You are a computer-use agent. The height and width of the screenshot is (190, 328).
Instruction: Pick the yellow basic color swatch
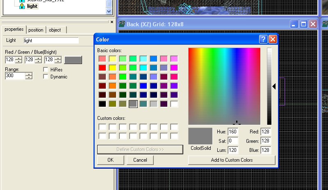coord(112,68)
